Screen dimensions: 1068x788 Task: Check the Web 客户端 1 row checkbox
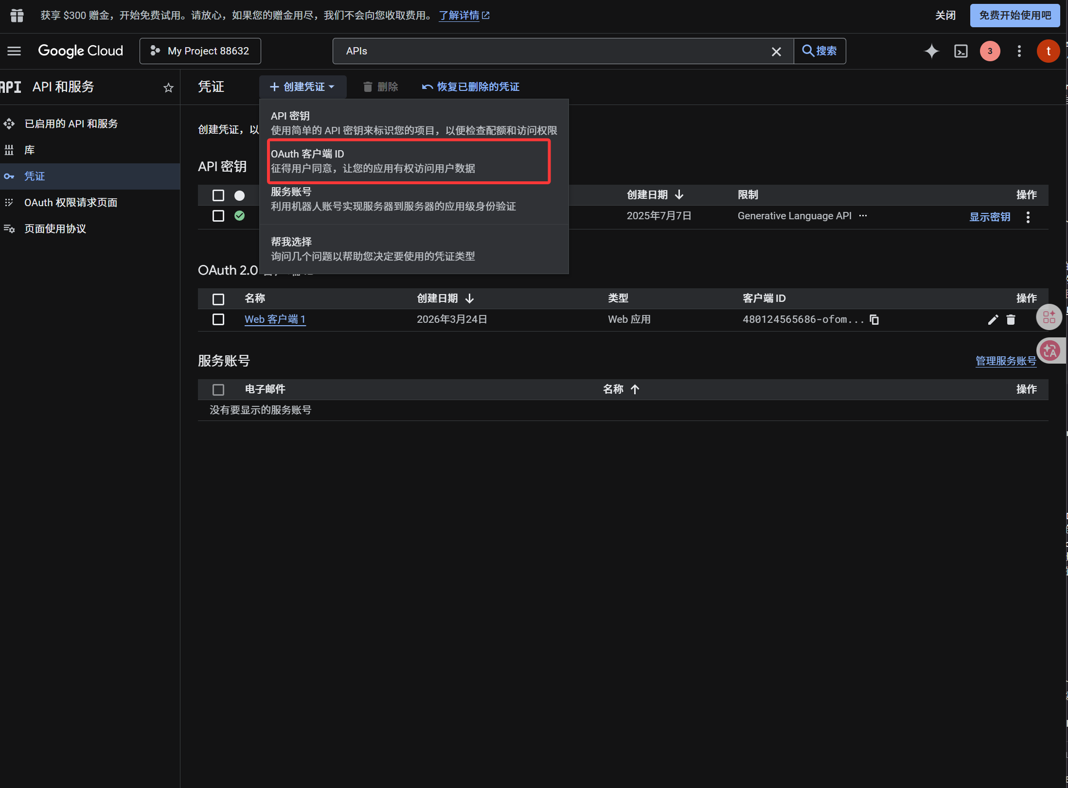[218, 319]
